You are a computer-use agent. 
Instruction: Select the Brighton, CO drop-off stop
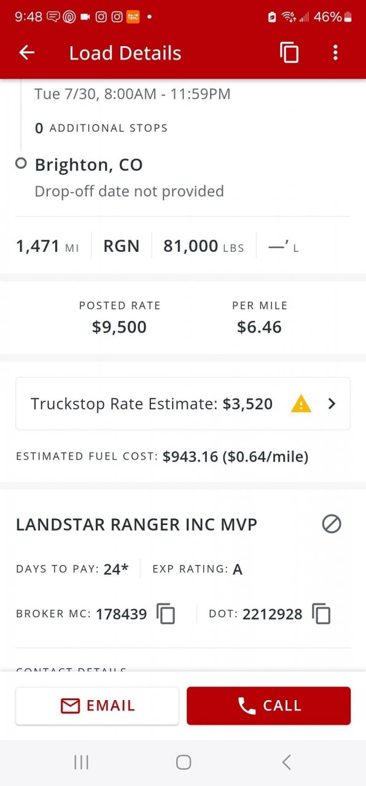(88, 165)
